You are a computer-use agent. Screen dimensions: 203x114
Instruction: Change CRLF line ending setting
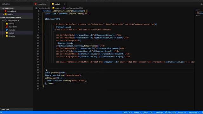pyautogui.click(x=151, y=112)
